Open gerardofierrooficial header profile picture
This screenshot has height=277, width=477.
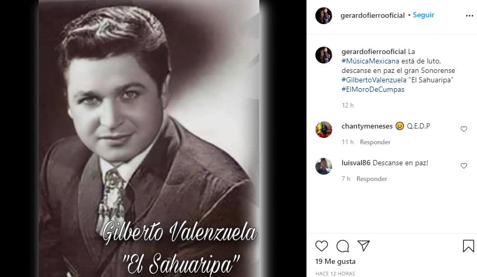(324, 16)
